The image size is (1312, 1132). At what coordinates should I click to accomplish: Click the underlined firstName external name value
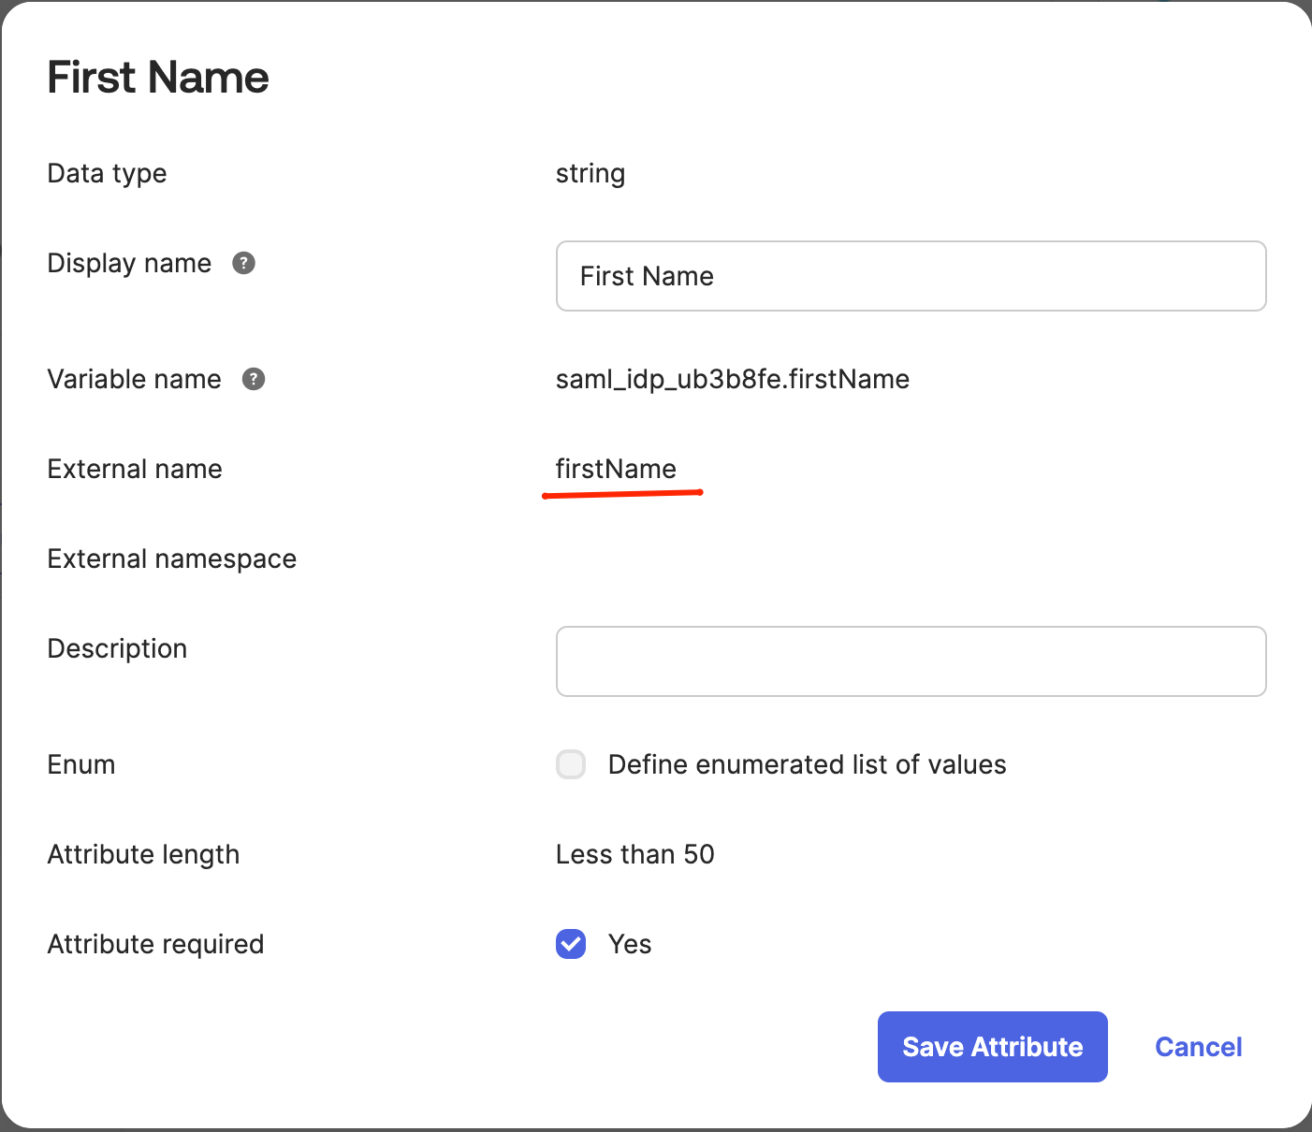pyautogui.click(x=616, y=469)
